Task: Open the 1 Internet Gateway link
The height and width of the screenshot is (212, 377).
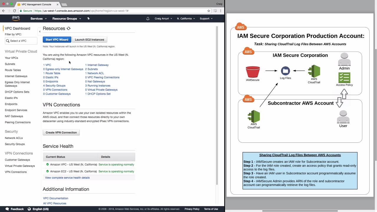Action: point(97,65)
